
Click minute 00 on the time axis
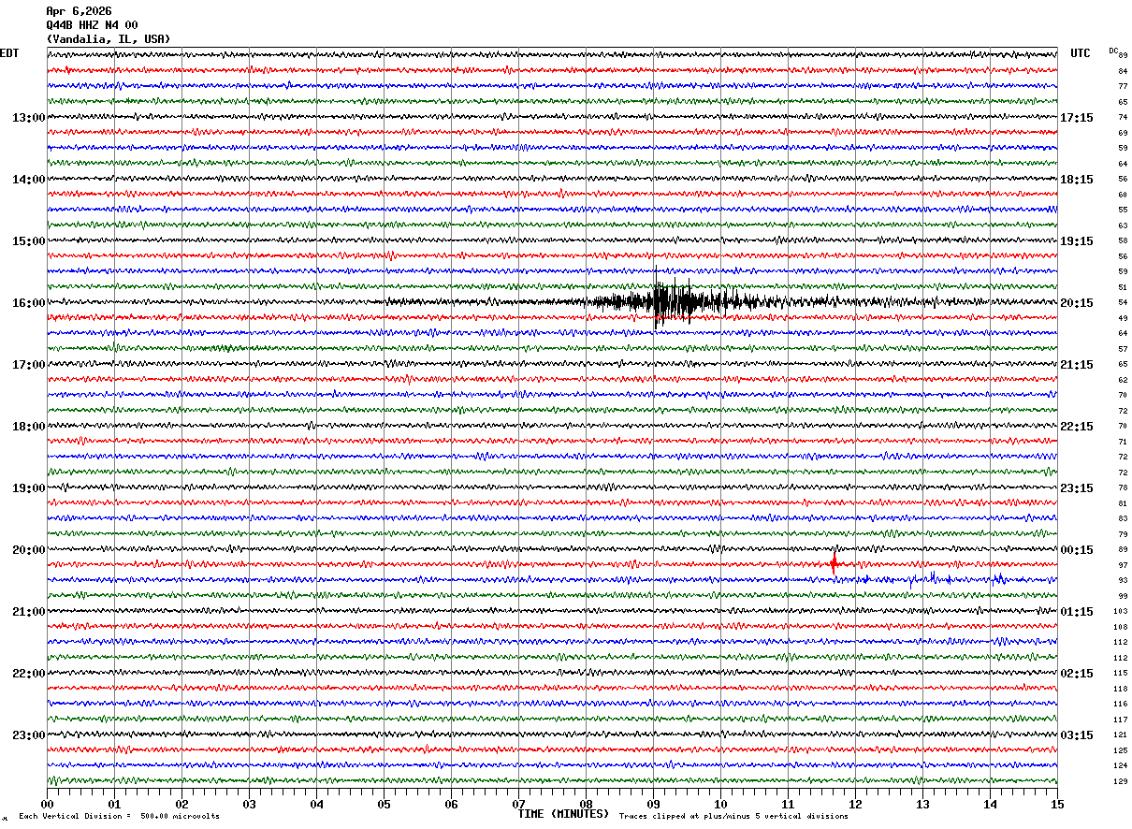pyautogui.click(x=47, y=804)
